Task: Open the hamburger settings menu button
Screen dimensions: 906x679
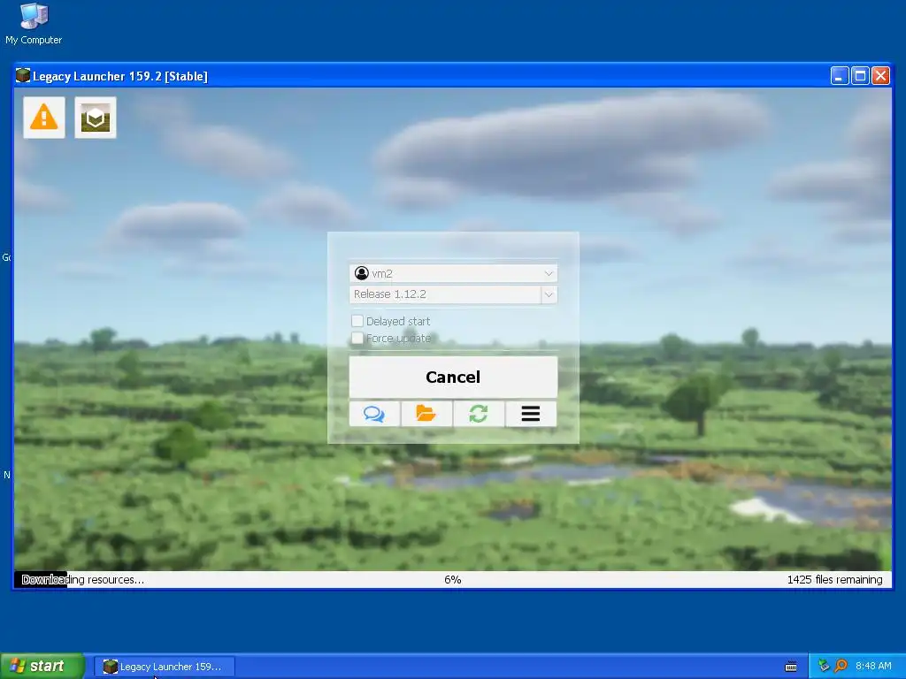Action: tap(531, 414)
